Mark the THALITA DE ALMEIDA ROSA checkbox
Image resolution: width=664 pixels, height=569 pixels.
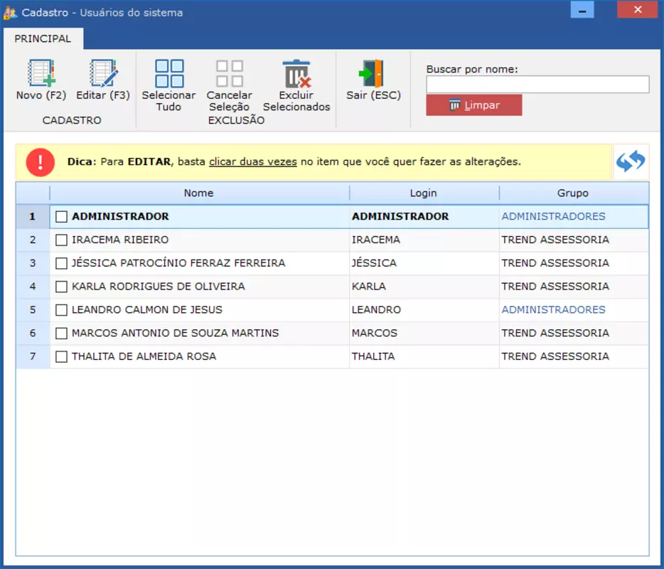pos(61,356)
